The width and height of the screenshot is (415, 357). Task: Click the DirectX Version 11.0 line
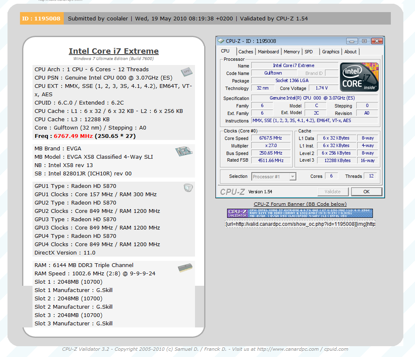click(65, 253)
